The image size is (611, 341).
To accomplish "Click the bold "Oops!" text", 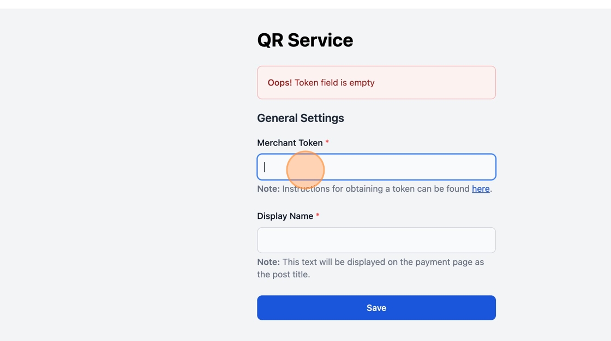I will pos(279,83).
